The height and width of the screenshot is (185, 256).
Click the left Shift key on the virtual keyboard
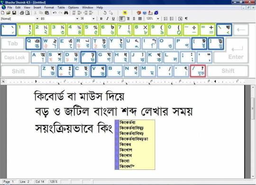pos(20,71)
